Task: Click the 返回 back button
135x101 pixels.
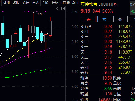Action: coord(75,3)
